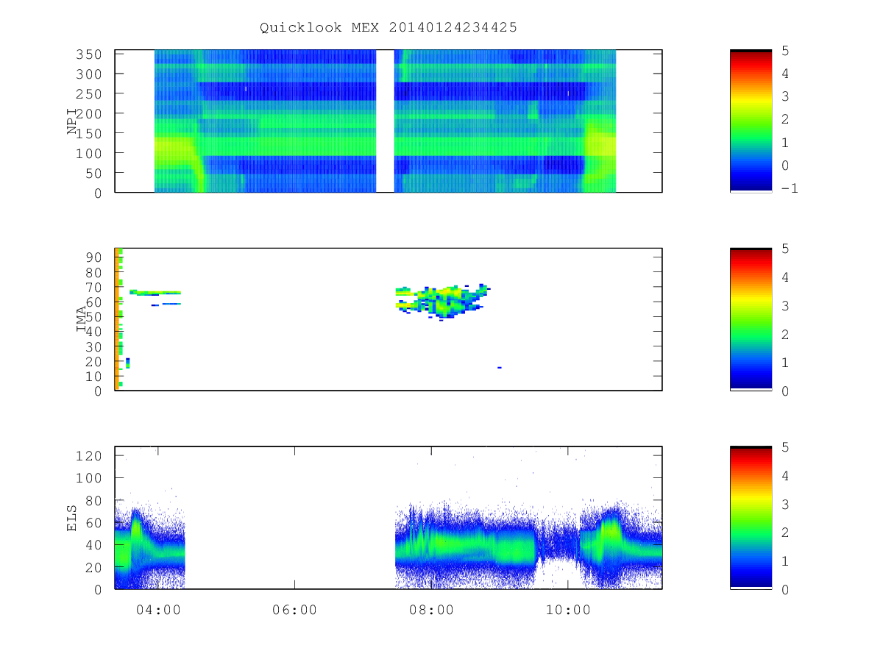Select the IMA axis label
The height and width of the screenshot is (662, 883).
tap(80, 319)
